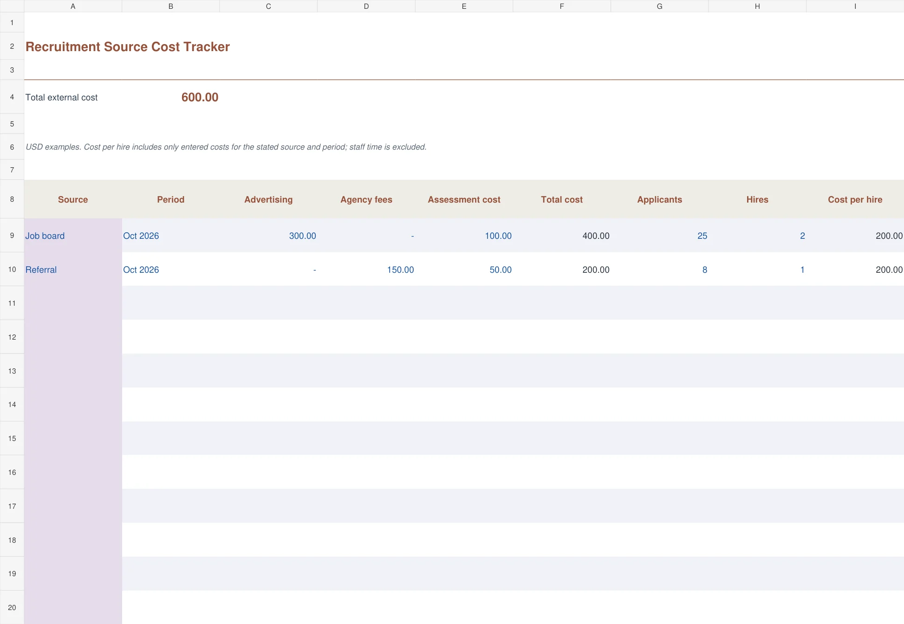Viewport: 904px width, 624px height.
Task: Select row 15 header
Action: [12, 438]
